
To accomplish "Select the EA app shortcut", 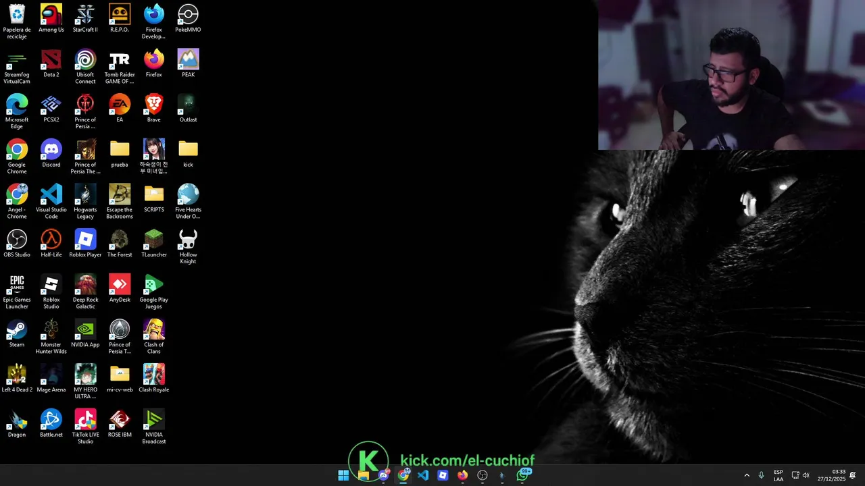I will click(x=120, y=109).
